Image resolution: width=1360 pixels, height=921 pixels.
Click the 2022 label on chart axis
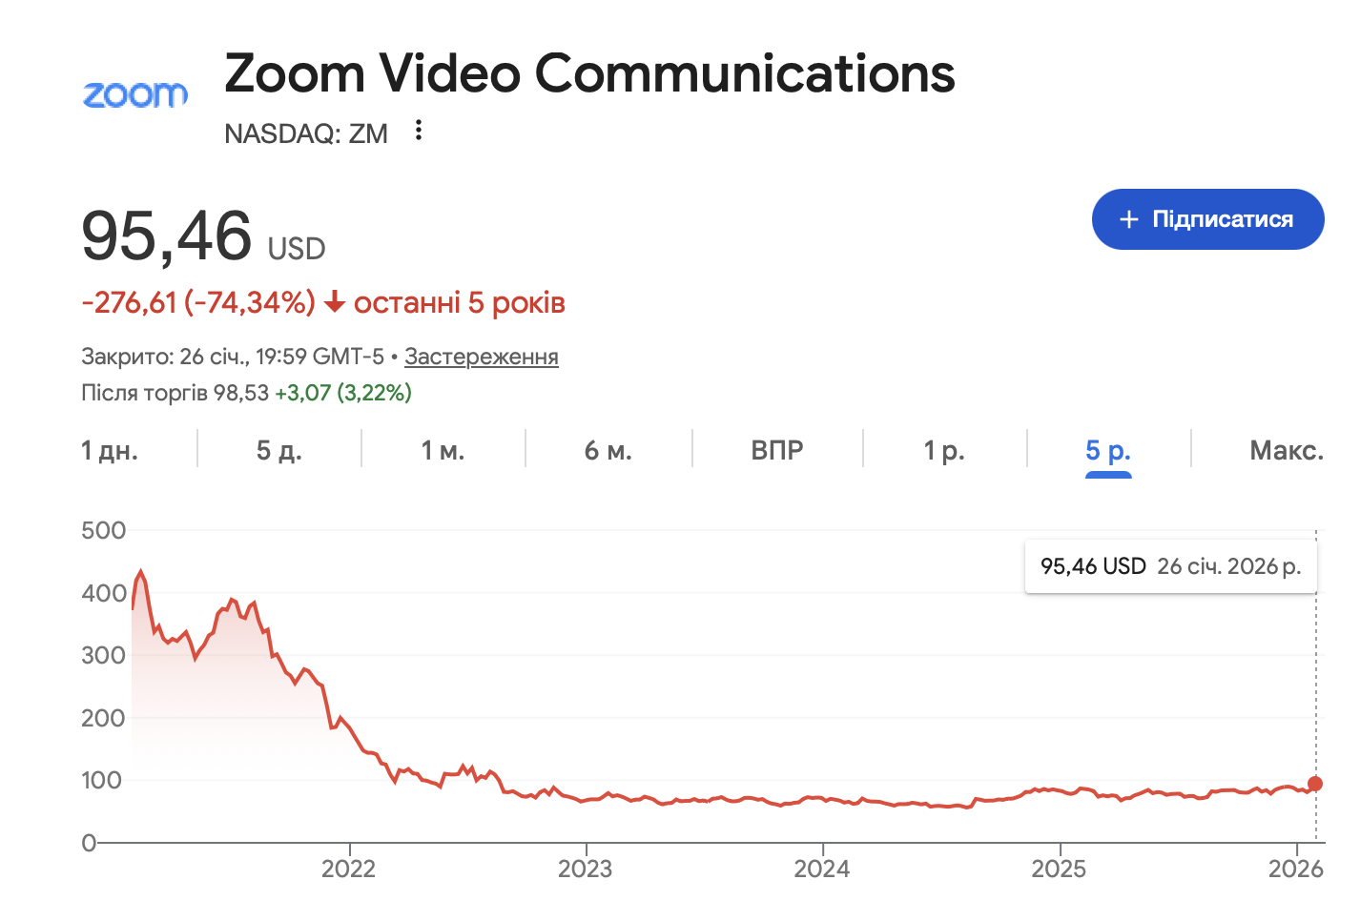[x=349, y=869]
